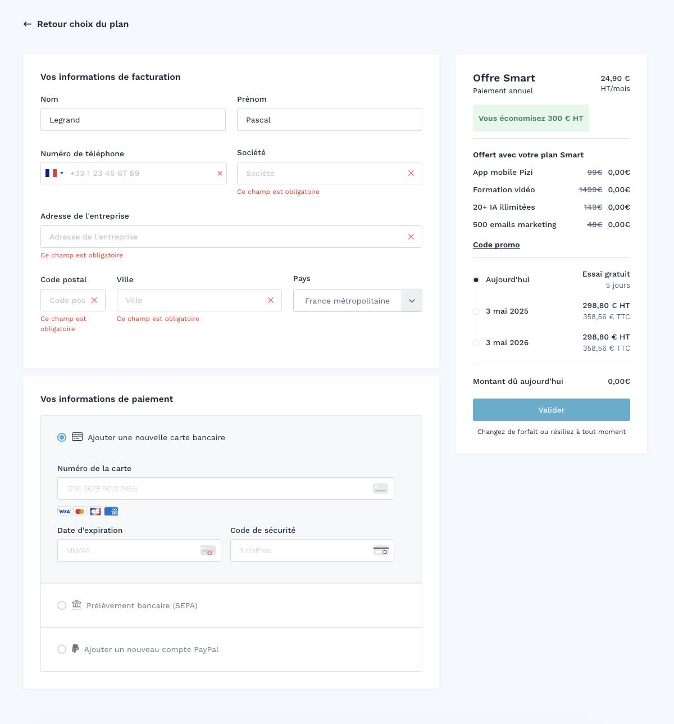Click the bank building icon for SEPA

tap(77, 605)
